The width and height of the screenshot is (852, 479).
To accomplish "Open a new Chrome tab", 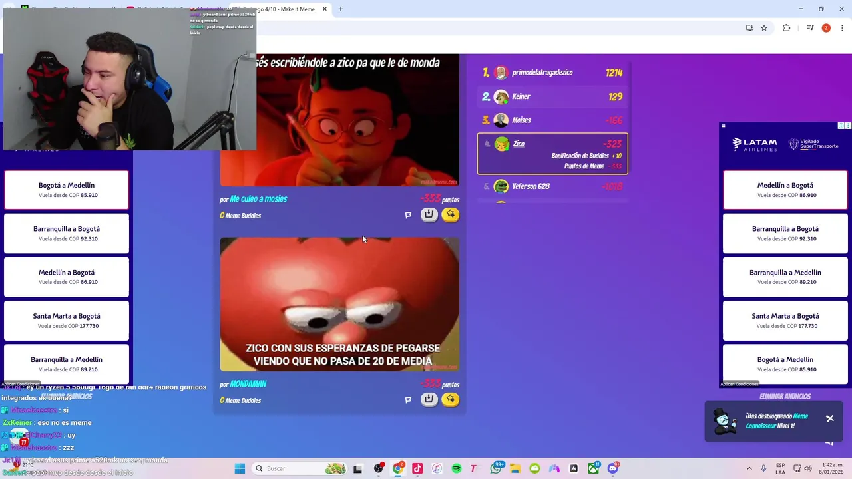I will click(x=340, y=9).
